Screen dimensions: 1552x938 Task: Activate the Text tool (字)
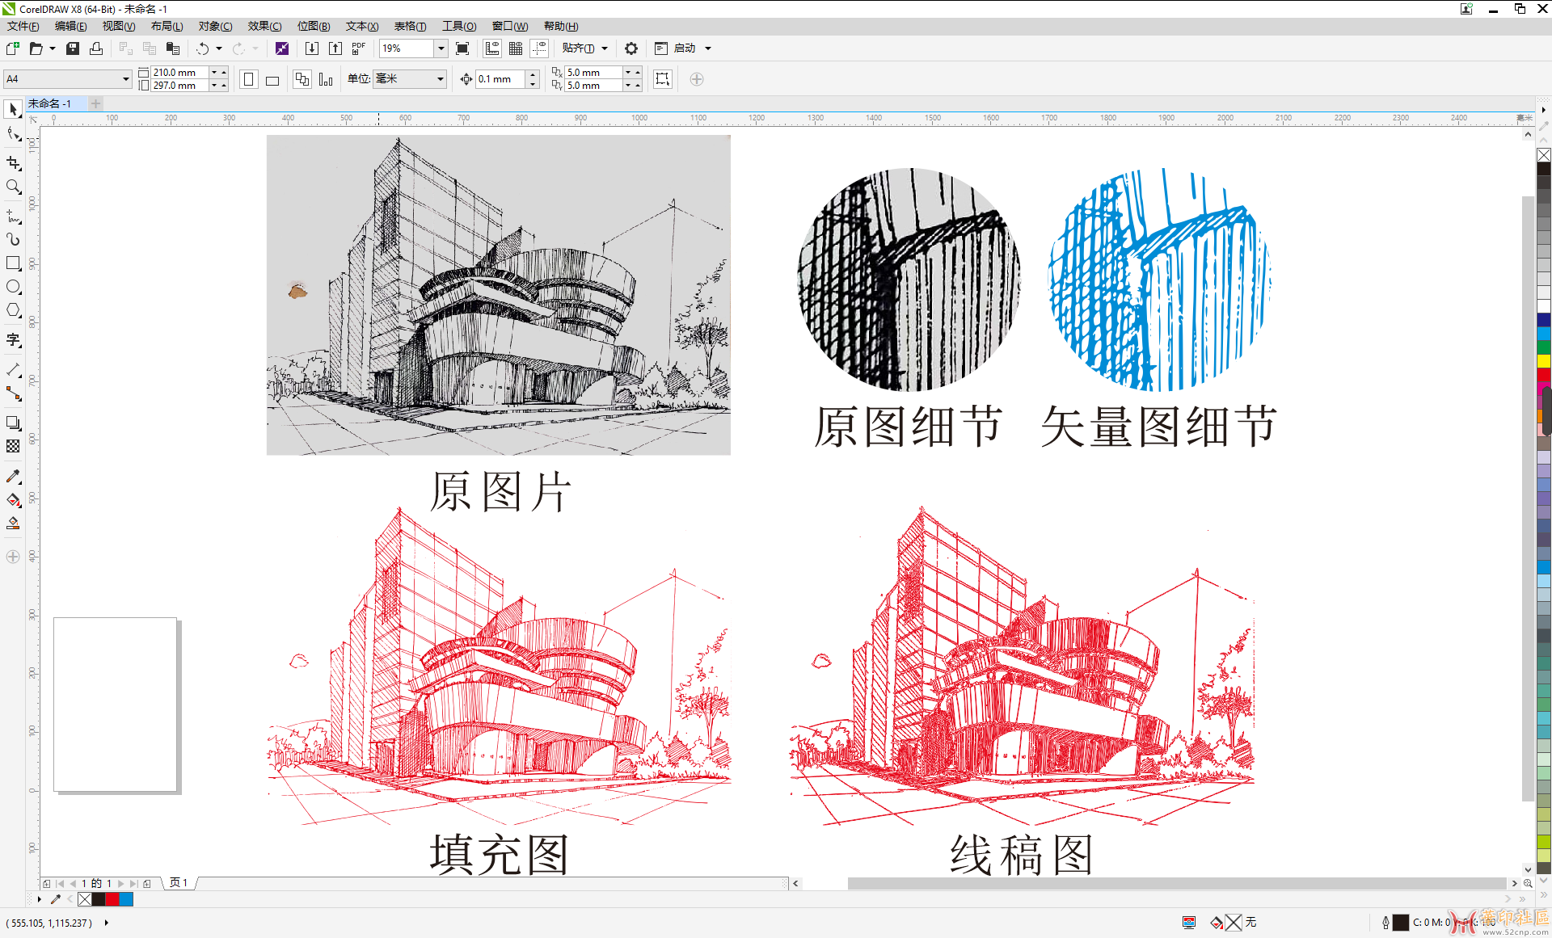click(13, 340)
